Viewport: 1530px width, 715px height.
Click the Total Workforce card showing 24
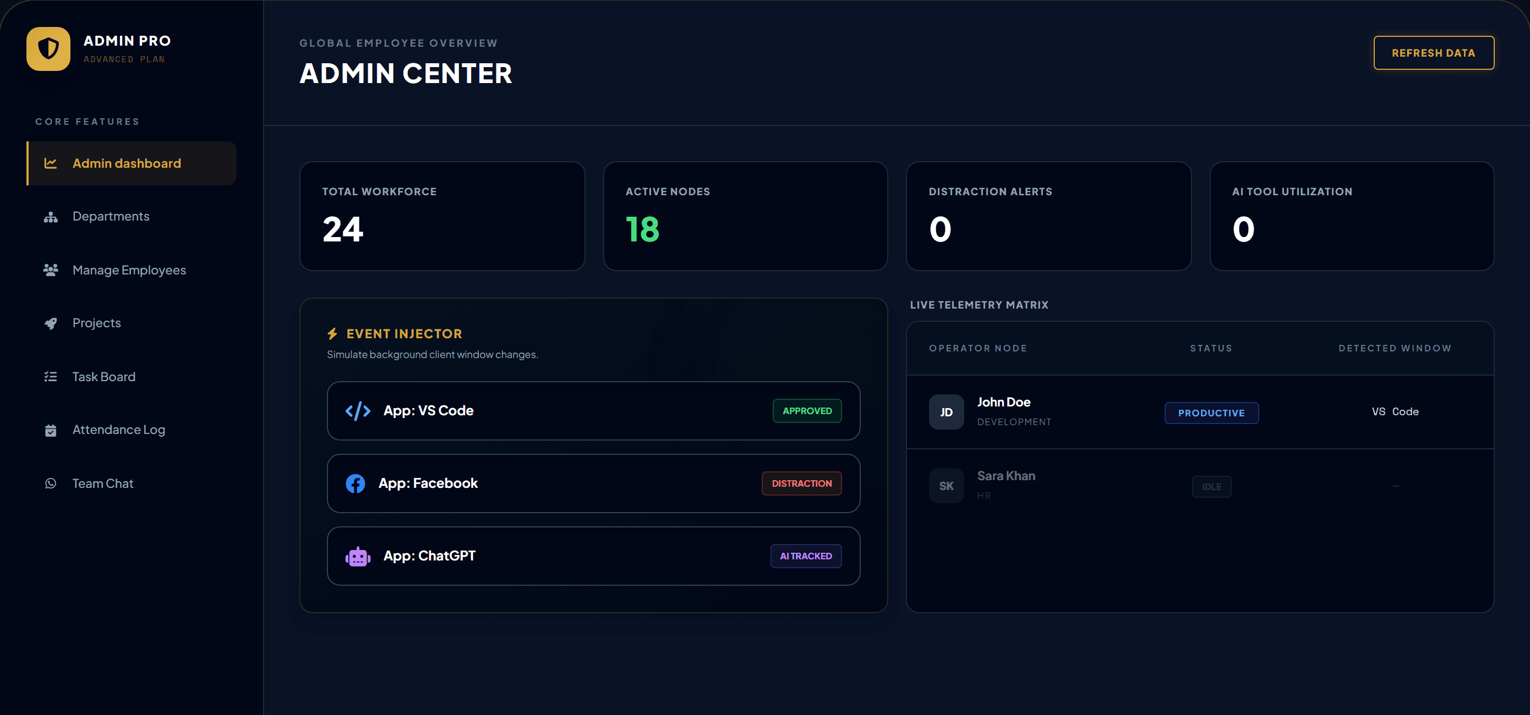point(442,217)
